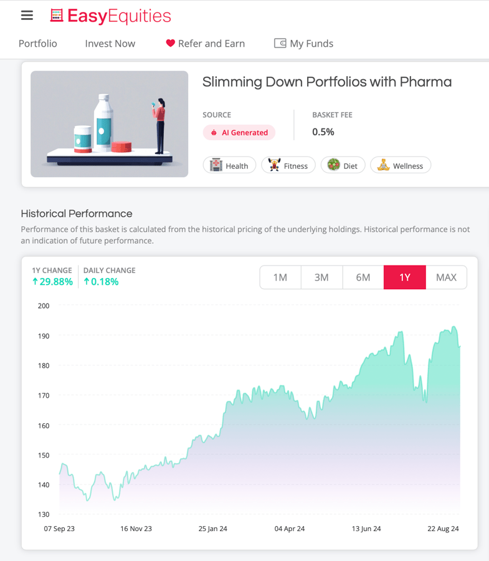The image size is (489, 561).
Task: Show the MAX performance history
Action: pos(446,277)
